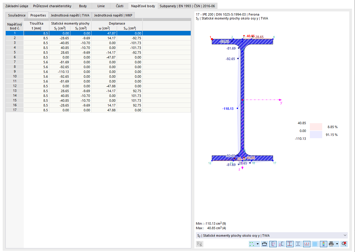Click the ω [cm²] column header

click(104, 28)
